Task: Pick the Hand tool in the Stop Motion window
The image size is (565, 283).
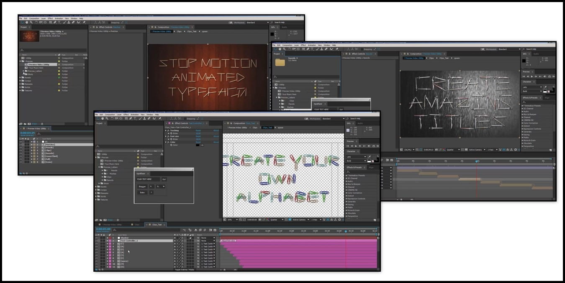Action: click(x=27, y=22)
